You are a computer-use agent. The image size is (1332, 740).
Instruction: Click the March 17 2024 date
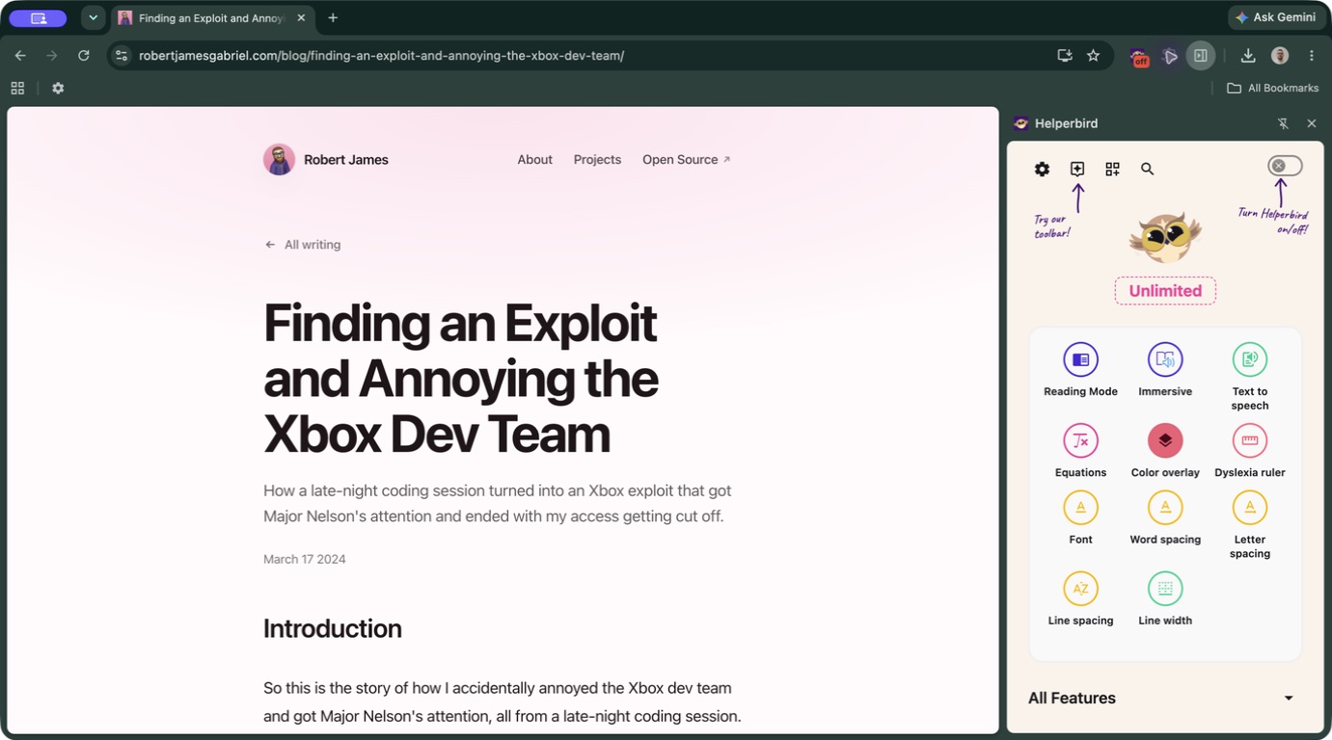(x=304, y=559)
